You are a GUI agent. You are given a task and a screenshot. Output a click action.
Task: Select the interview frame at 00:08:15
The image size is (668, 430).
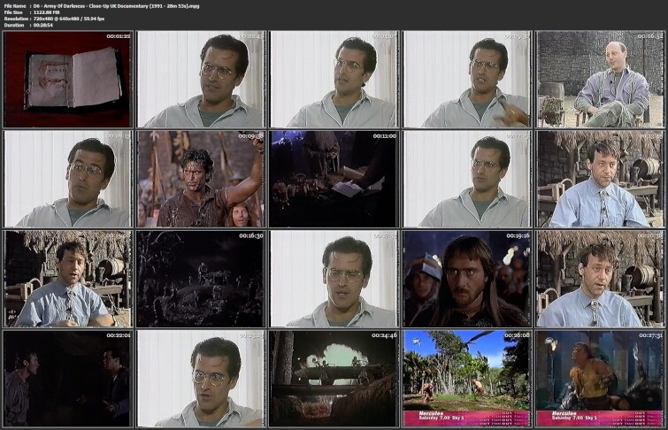click(x=68, y=179)
